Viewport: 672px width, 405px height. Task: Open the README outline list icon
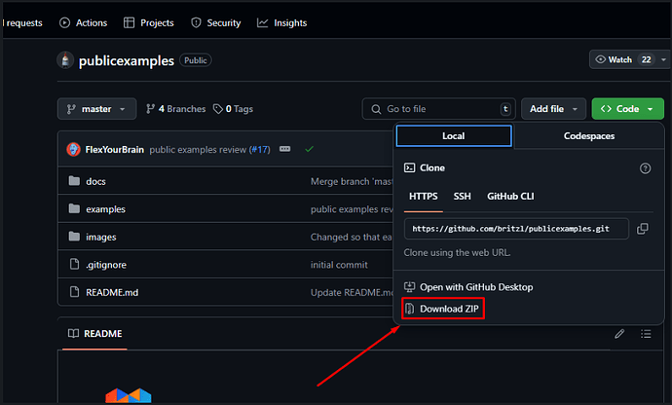coord(646,333)
